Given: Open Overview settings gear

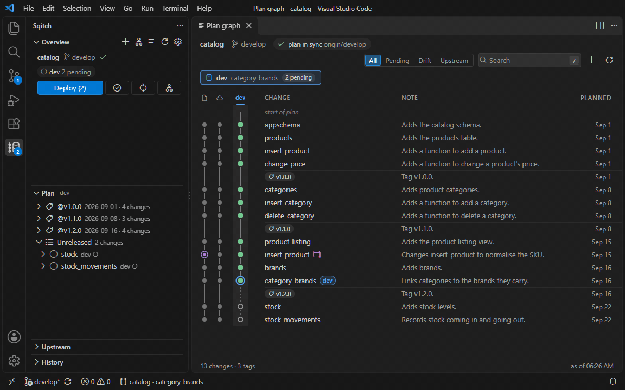Looking at the screenshot, I should (178, 42).
